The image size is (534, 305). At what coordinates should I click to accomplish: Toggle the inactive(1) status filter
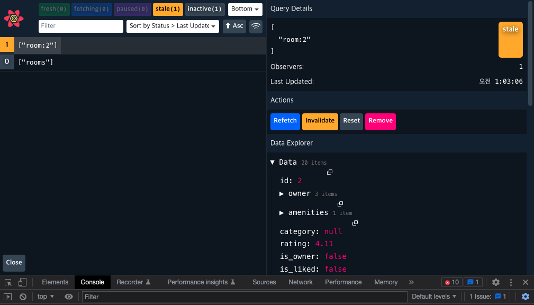point(205,9)
